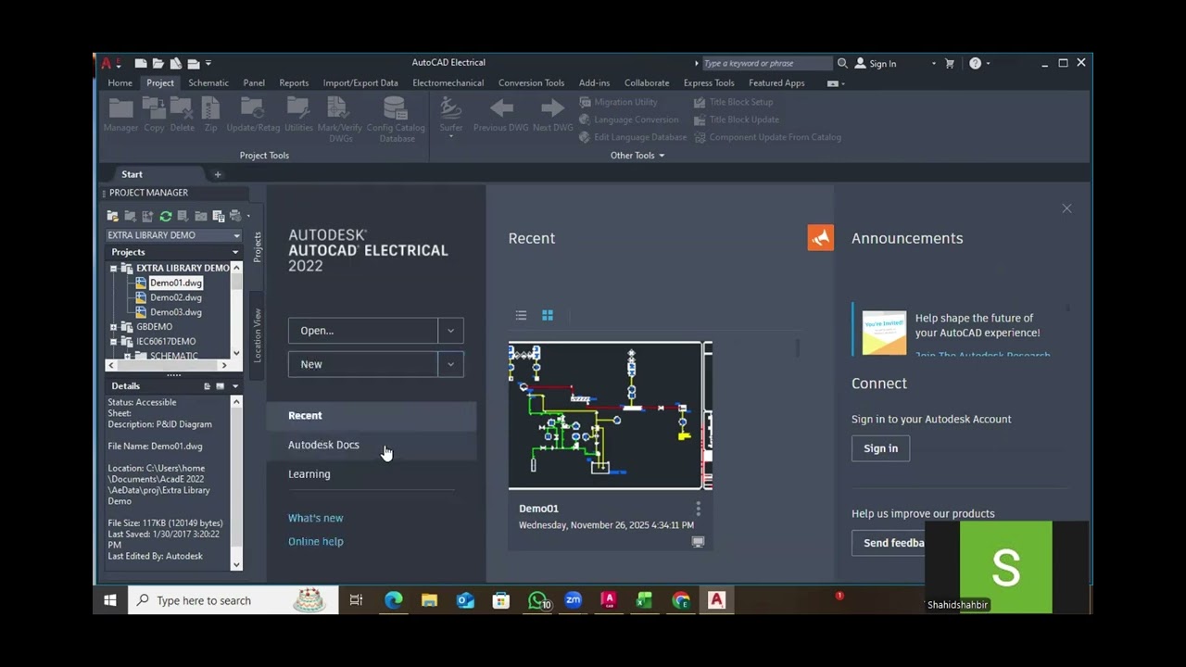Click the new tab plus button
The width and height of the screenshot is (1186, 667).
tap(218, 174)
